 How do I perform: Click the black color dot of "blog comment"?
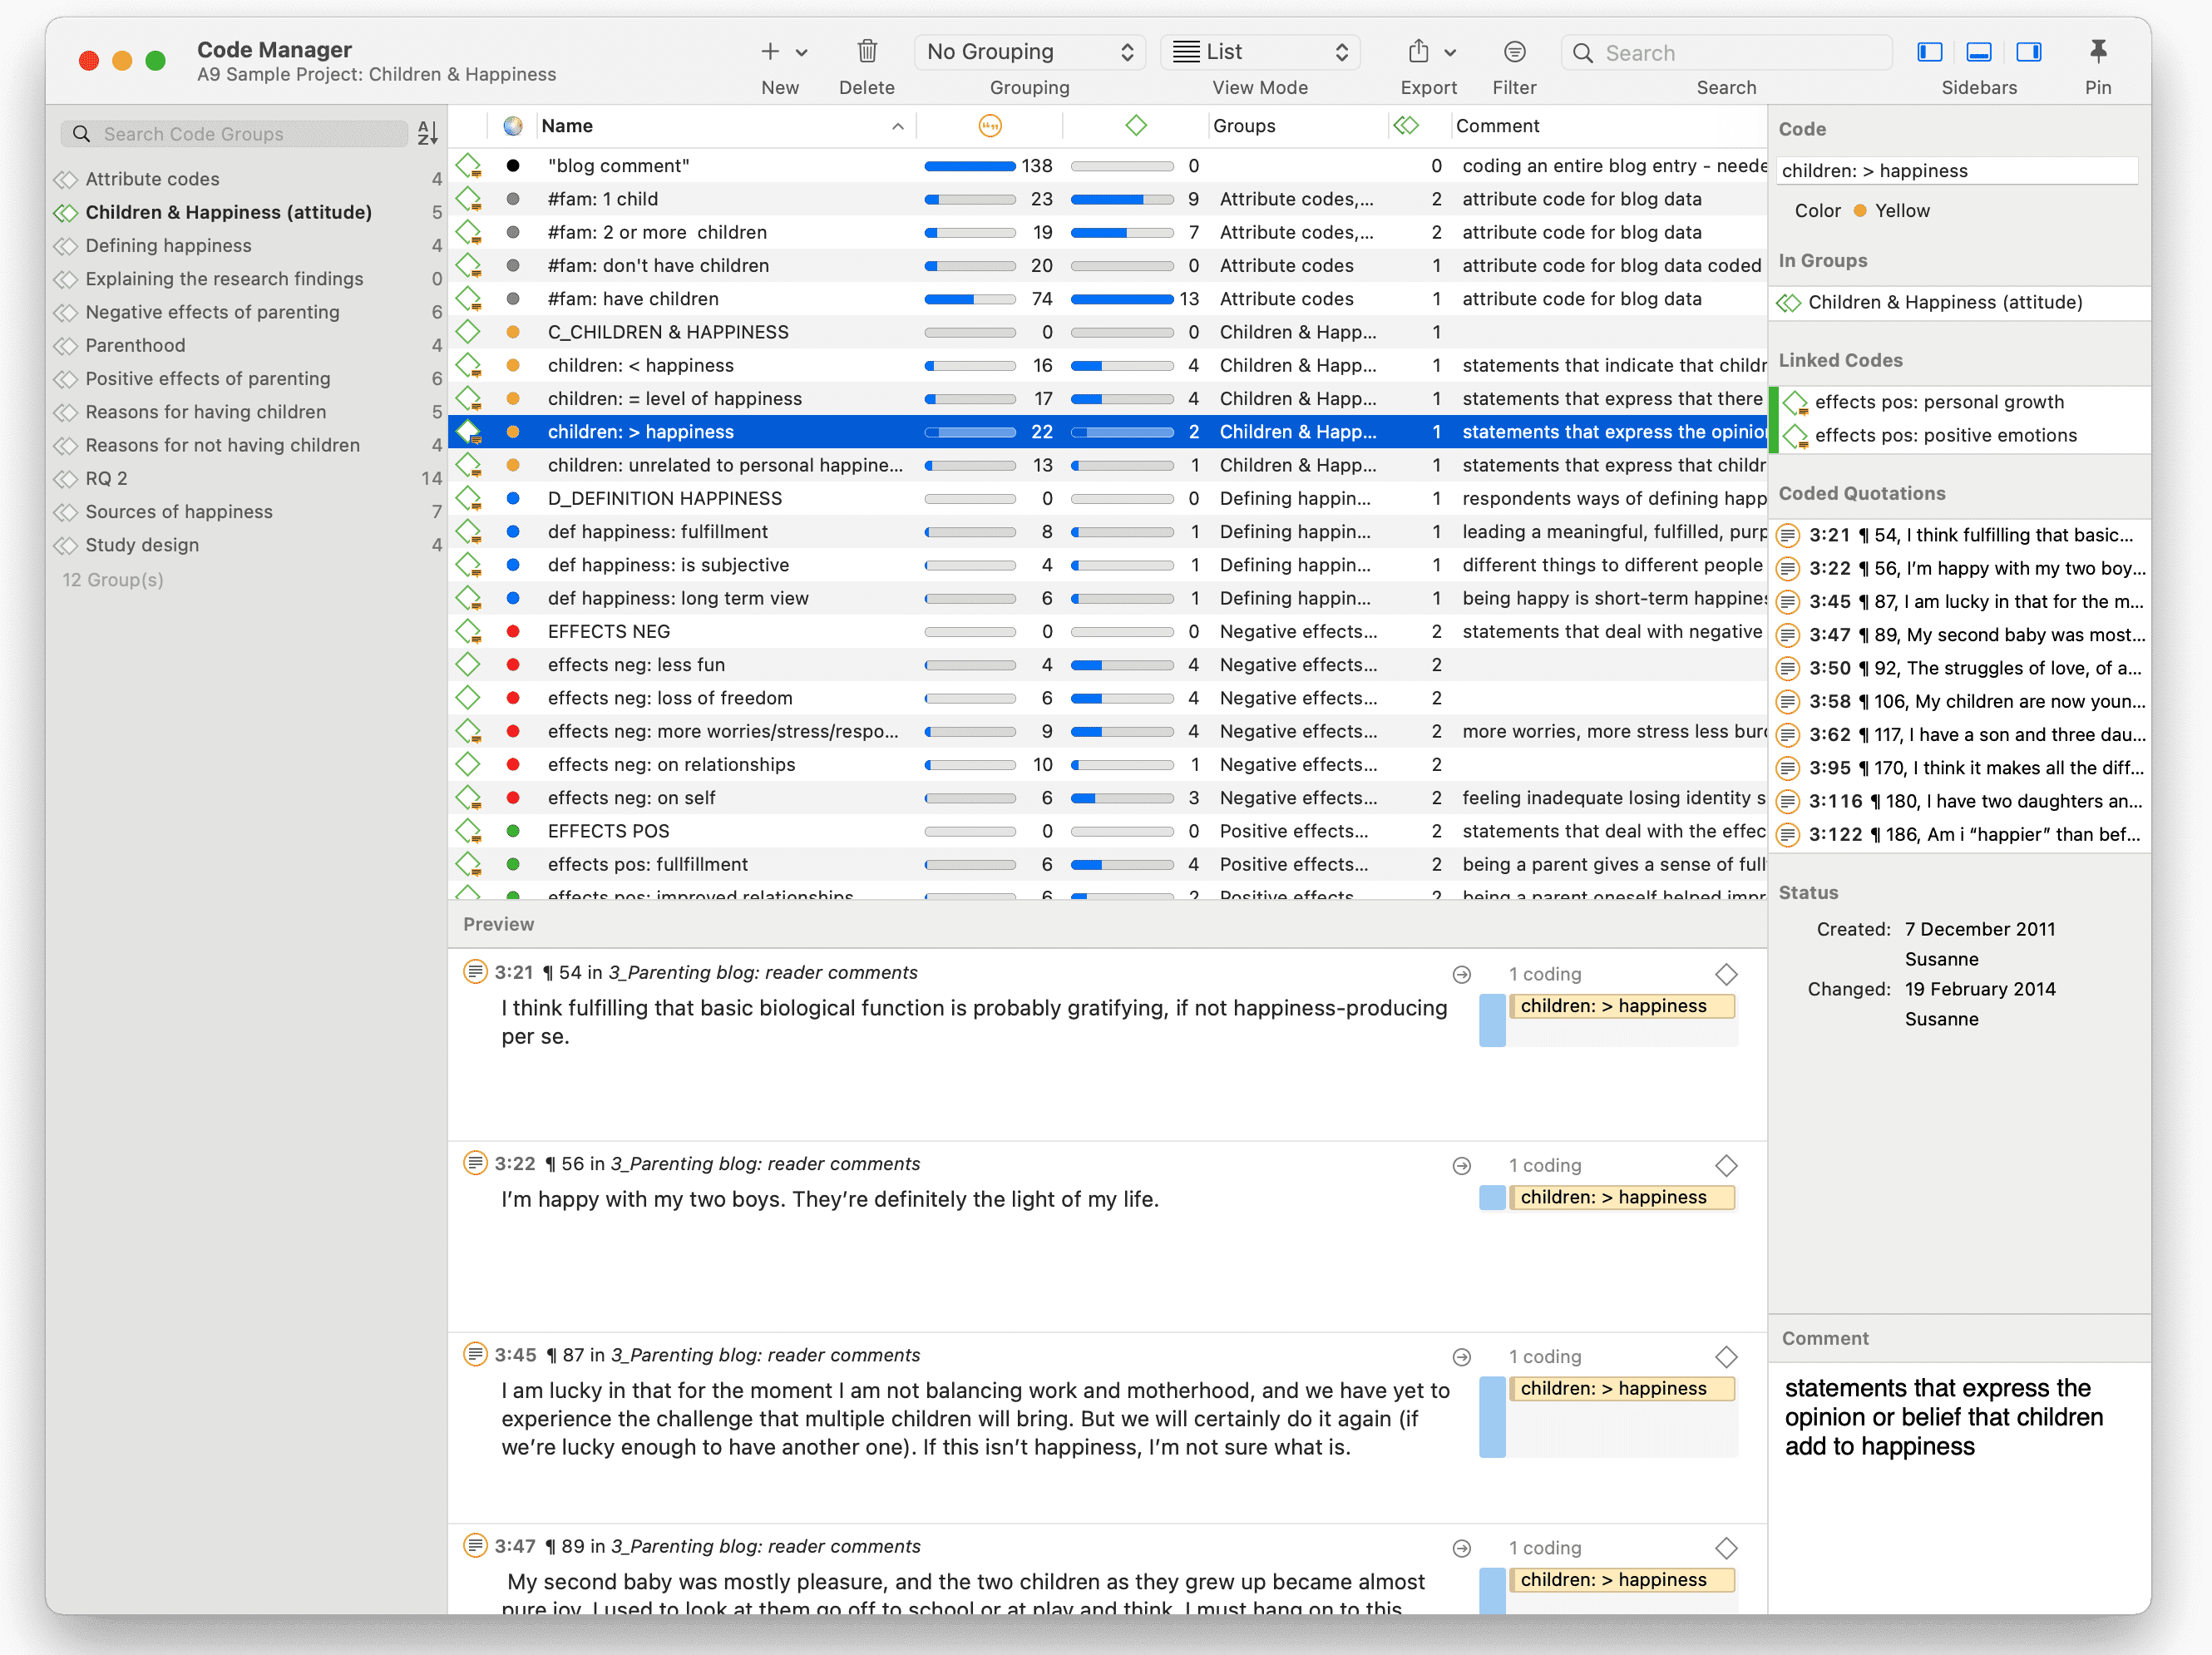513,166
